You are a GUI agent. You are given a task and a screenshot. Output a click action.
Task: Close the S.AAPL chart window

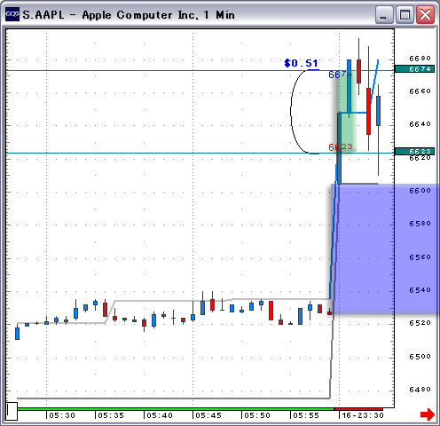425,14
